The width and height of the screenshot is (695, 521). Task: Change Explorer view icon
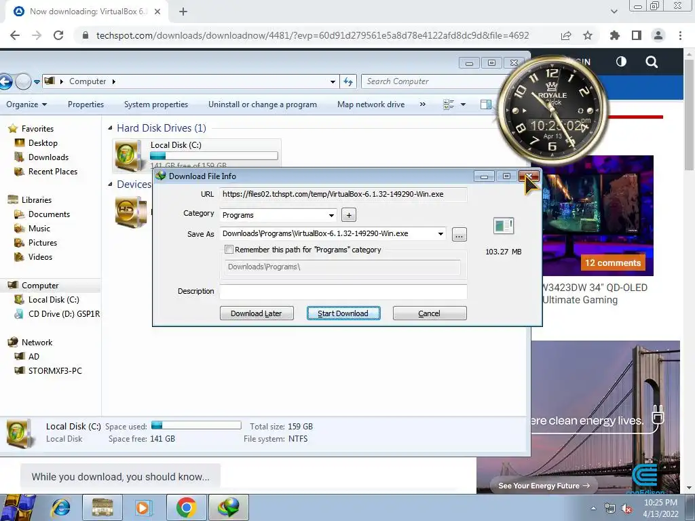tap(449, 104)
